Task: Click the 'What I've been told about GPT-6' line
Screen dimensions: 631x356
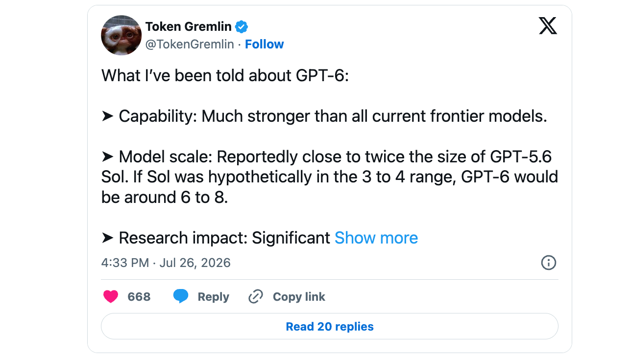Action: (x=225, y=76)
